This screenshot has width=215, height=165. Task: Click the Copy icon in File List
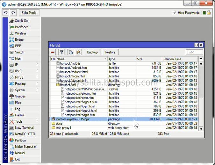pos(71,52)
